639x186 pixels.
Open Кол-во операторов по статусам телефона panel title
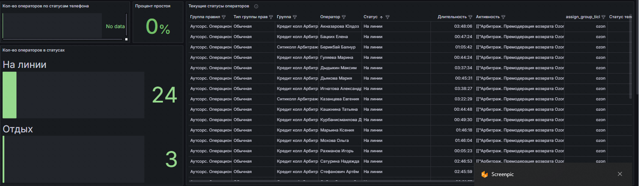pyautogui.click(x=46, y=6)
